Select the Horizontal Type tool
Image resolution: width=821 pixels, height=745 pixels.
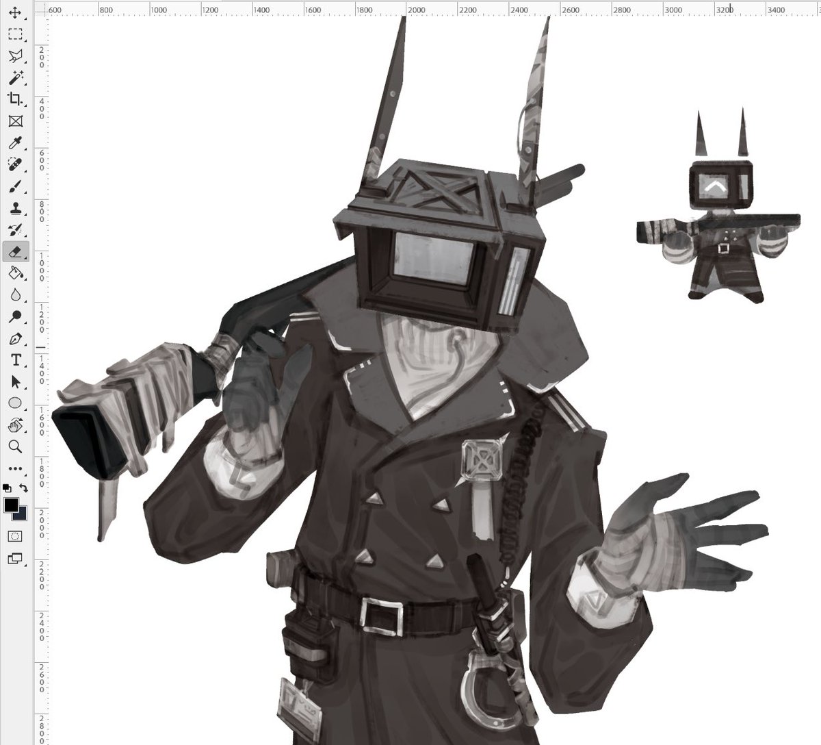15,360
